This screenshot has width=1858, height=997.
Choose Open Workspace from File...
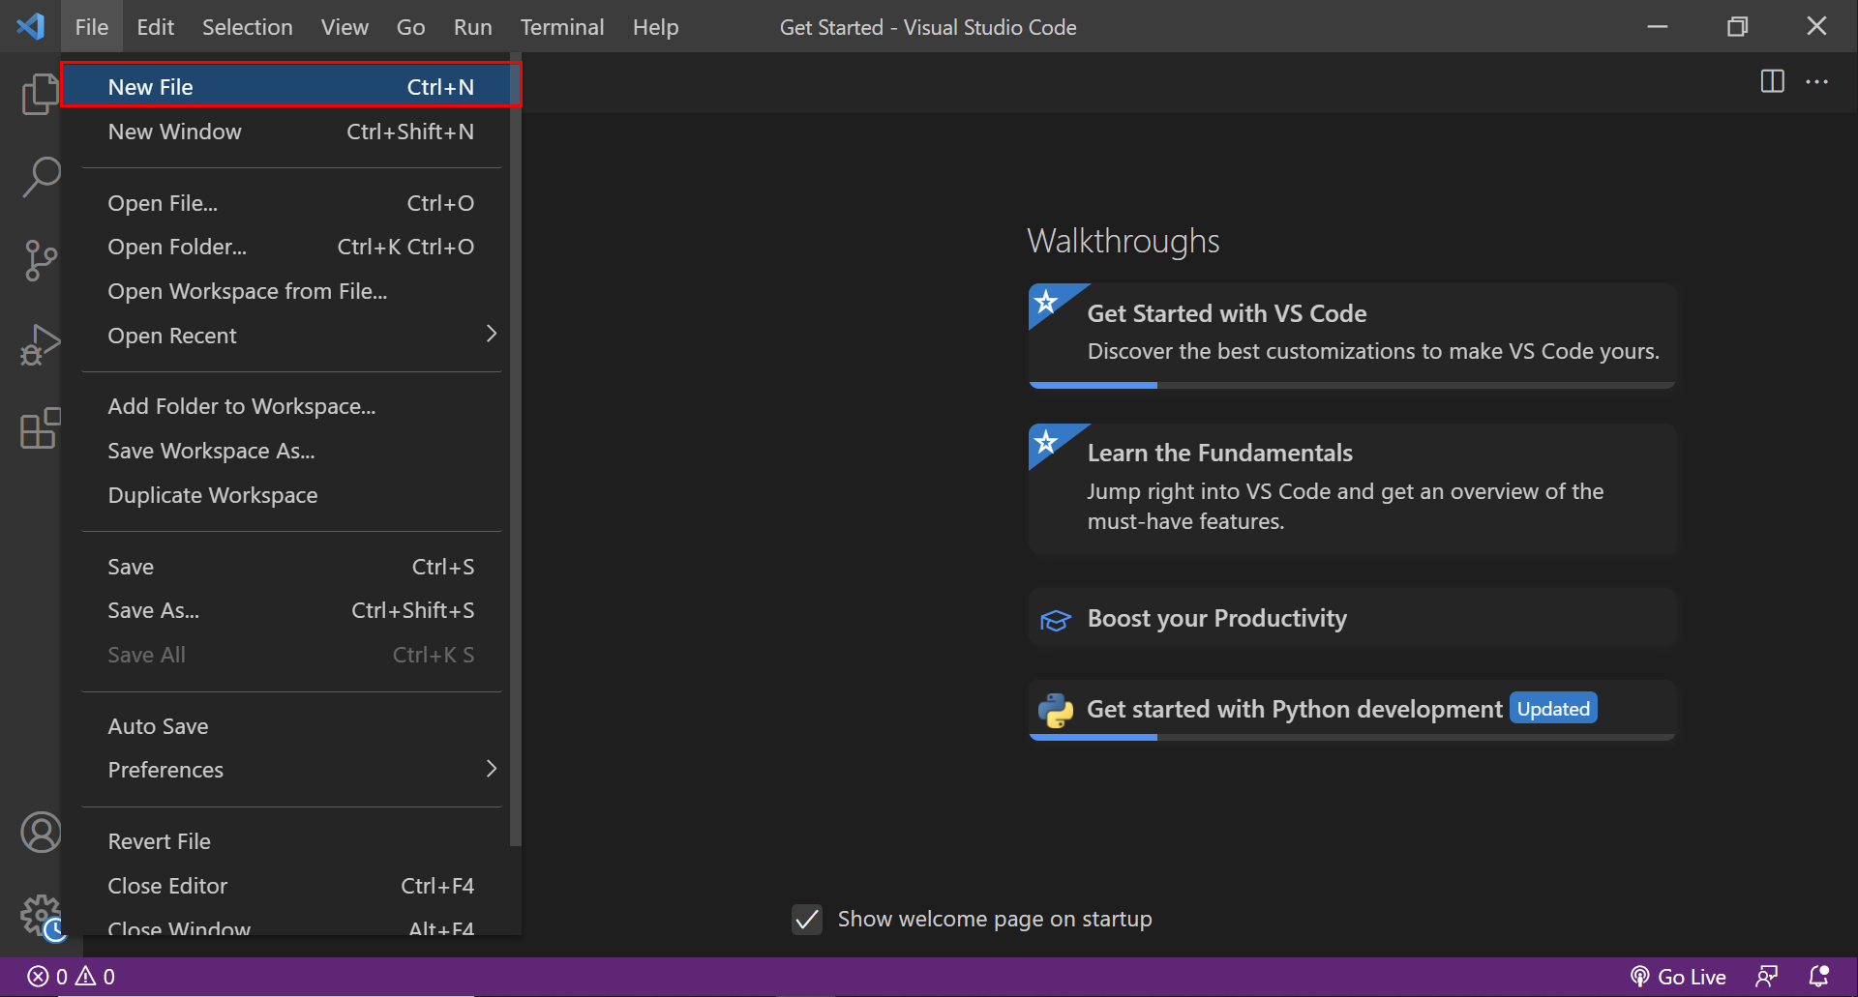coord(291,291)
